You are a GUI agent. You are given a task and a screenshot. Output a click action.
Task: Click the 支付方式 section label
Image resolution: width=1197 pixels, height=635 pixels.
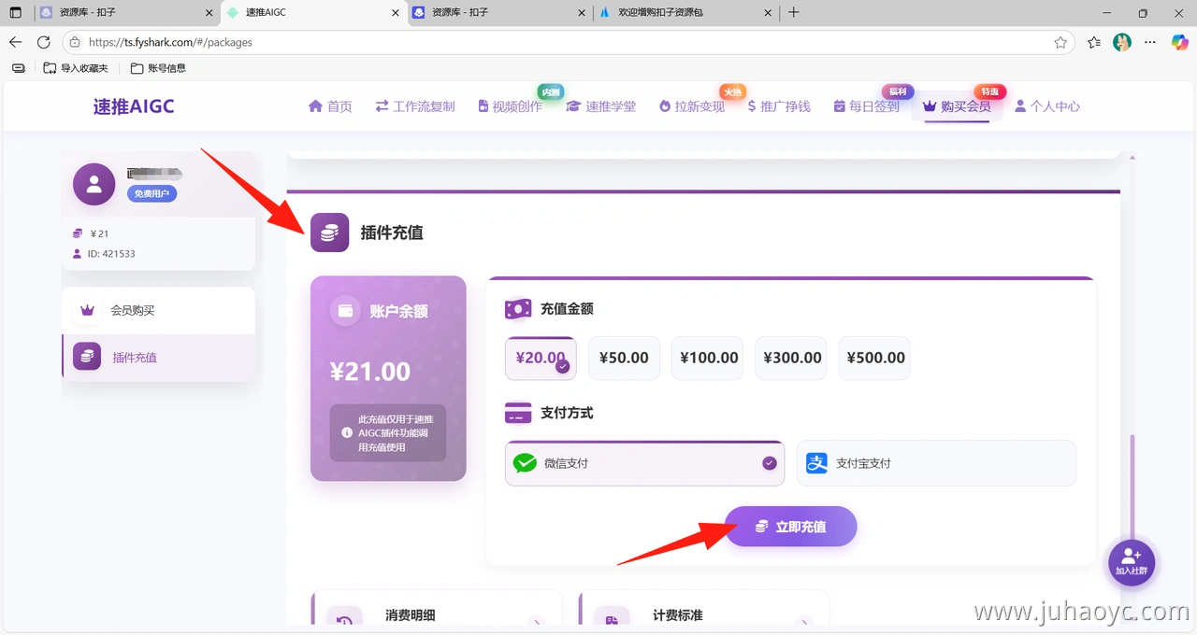tap(567, 413)
